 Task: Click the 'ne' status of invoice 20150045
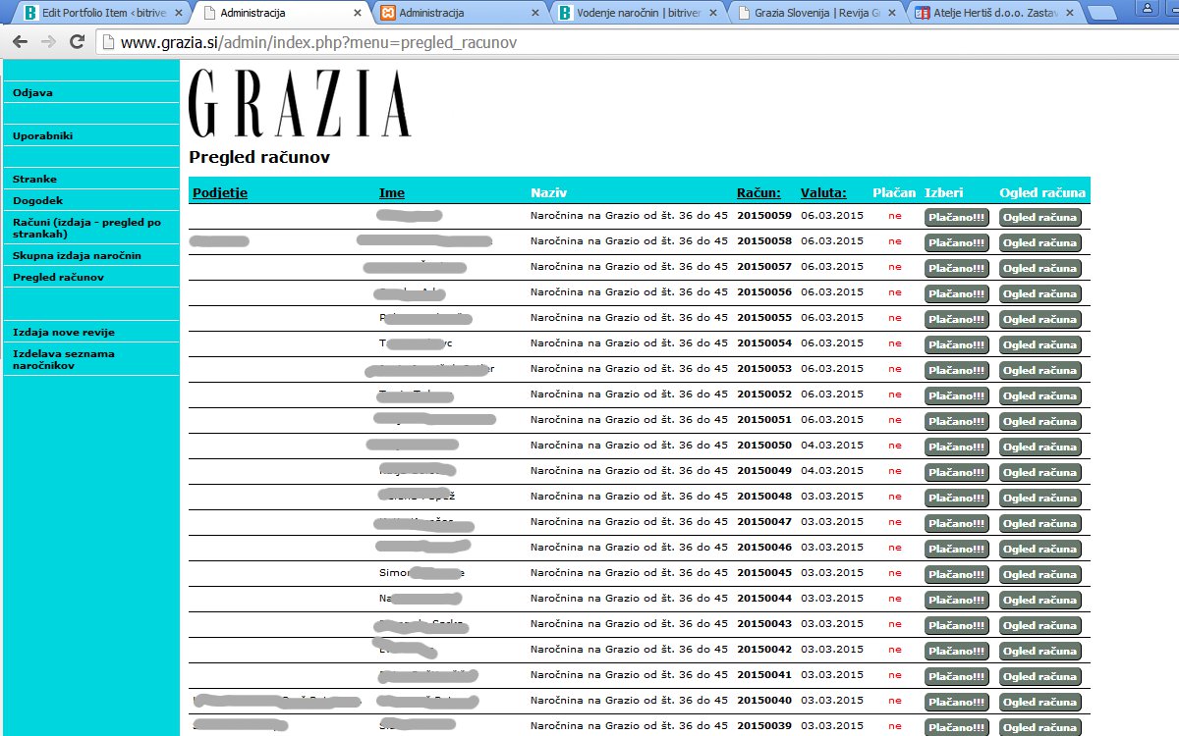click(894, 573)
